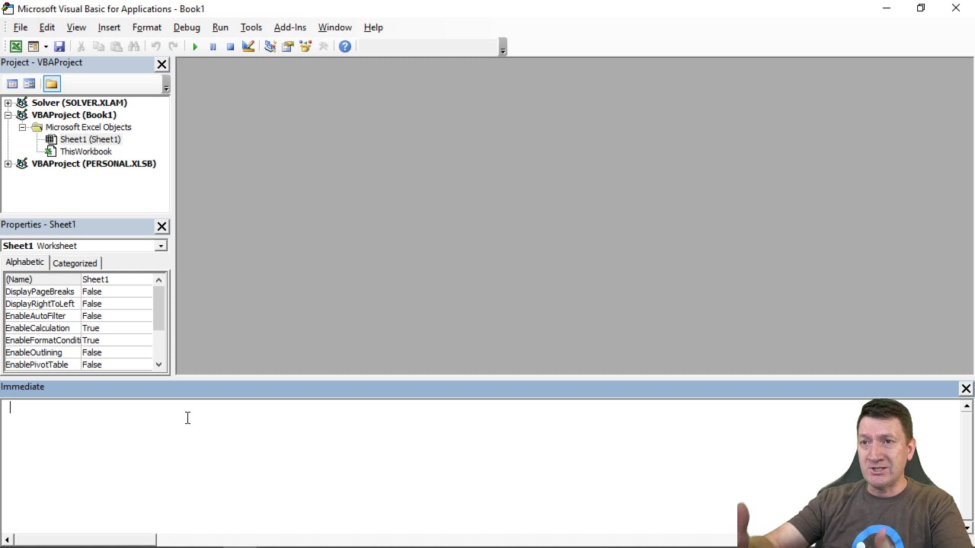This screenshot has width=975, height=548.
Task: Select the (Name) property value Sheet1
Action: (x=117, y=279)
